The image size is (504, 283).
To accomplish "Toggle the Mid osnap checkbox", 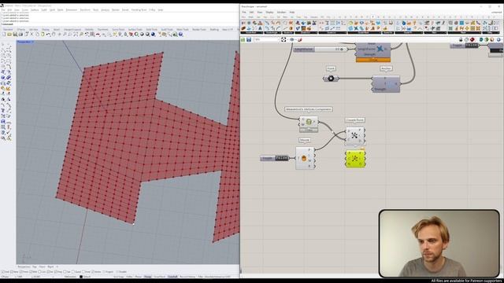I will [31, 272].
